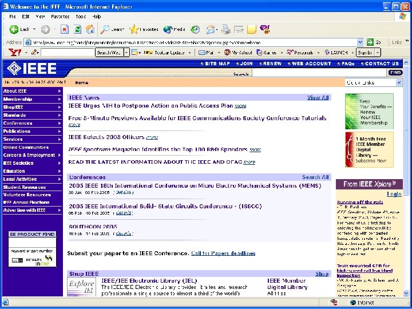412x309 pixels.
Task: Click the Forward arrow button
Action: click(x=45, y=29)
